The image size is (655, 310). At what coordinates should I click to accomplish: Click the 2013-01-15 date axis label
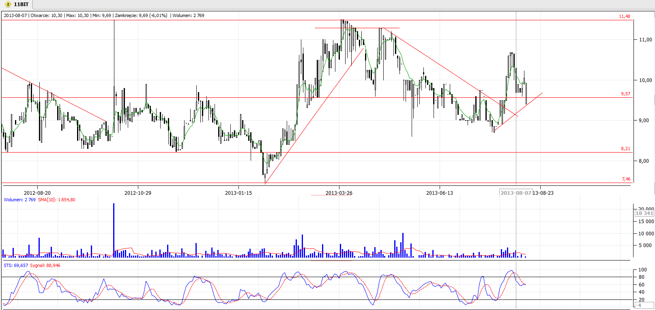tap(238, 193)
